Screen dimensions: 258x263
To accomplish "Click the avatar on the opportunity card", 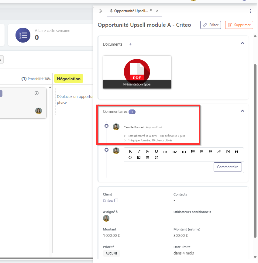I will 39,111.
